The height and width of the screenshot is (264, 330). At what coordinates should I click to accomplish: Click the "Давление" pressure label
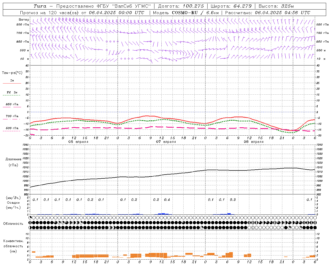click(13, 159)
